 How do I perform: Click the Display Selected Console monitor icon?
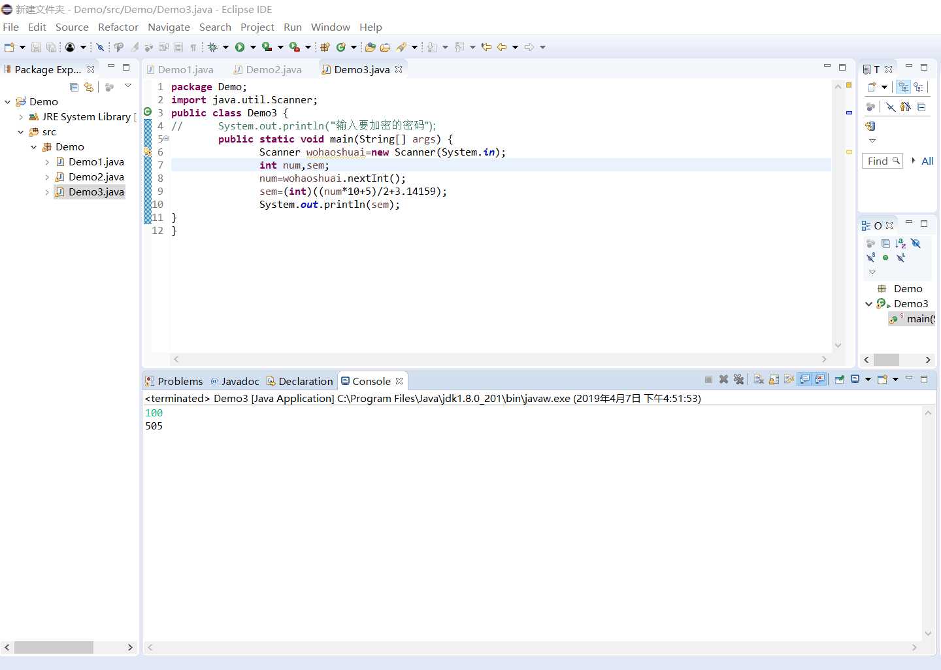pos(855,379)
